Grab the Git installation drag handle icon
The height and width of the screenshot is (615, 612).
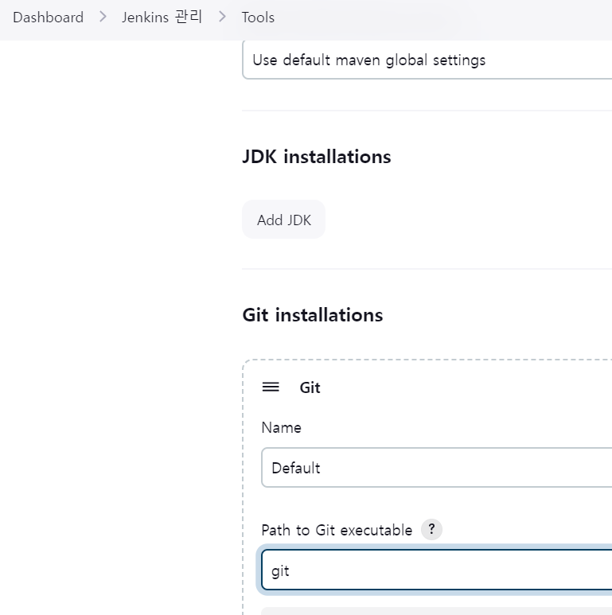(x=271, y=387)
